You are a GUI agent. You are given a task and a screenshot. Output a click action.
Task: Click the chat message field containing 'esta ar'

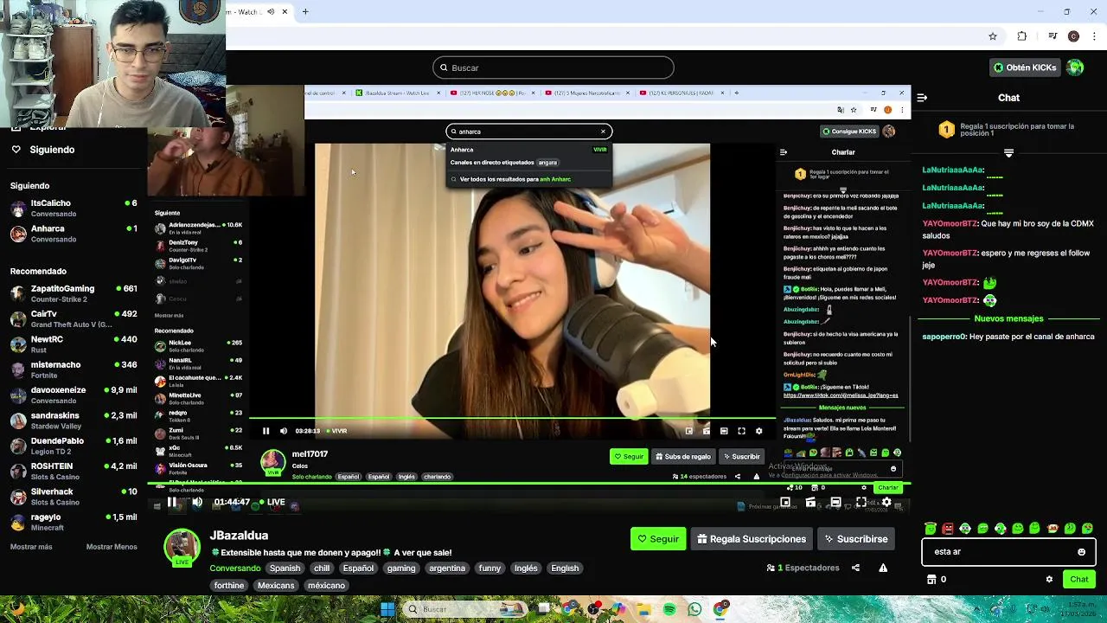click(1008, 551)
